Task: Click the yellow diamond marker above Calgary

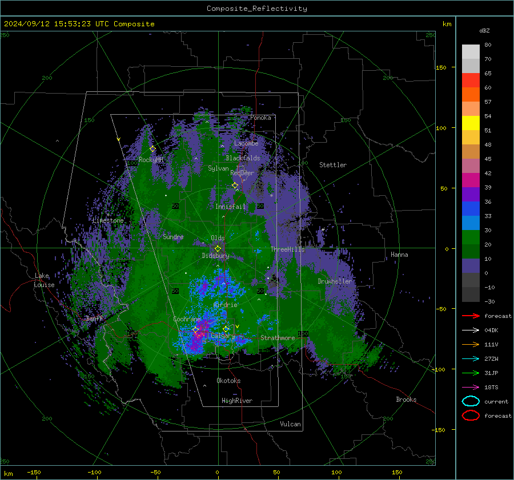Action: click(226, 329)
